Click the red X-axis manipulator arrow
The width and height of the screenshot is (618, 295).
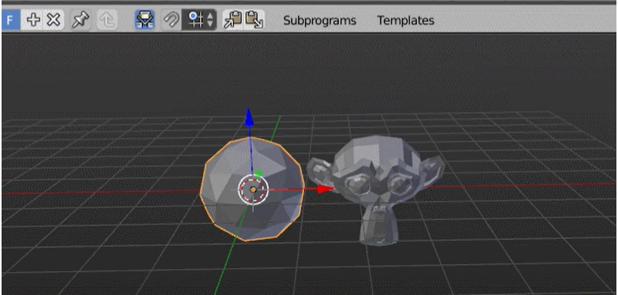pyautogui.click(x=326, y=189)
